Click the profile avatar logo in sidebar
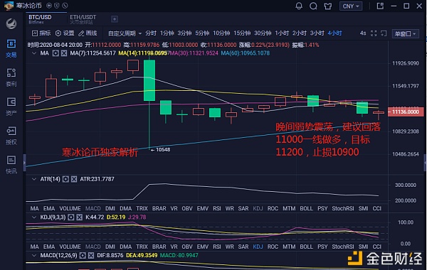Screen dimensions: 427x270 click(11, 23)
